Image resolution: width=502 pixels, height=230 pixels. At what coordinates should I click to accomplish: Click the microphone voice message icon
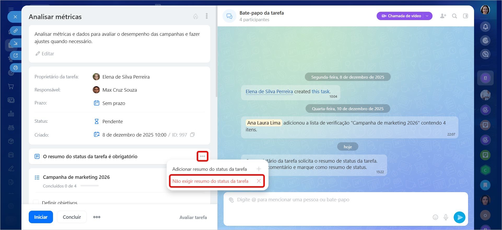[446, 217]
